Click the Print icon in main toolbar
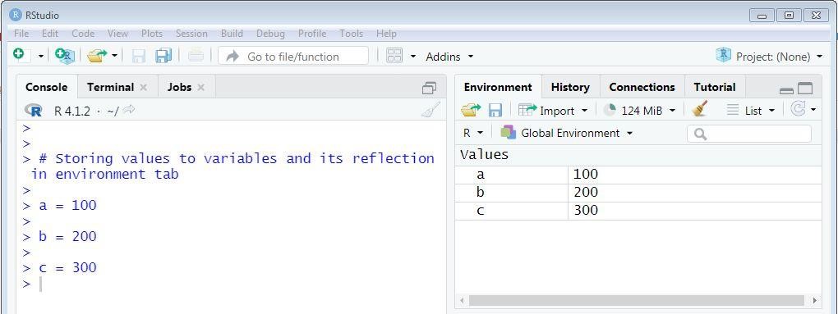 196,56
